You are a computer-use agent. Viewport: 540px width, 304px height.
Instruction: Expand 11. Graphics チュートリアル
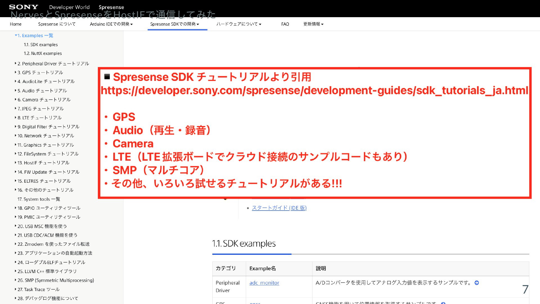tap(44, 145)
